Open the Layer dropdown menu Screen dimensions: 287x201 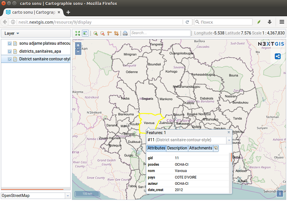[x=12, y=33]
